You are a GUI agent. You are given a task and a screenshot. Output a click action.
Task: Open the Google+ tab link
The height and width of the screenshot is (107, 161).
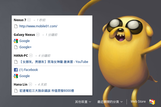25,47
